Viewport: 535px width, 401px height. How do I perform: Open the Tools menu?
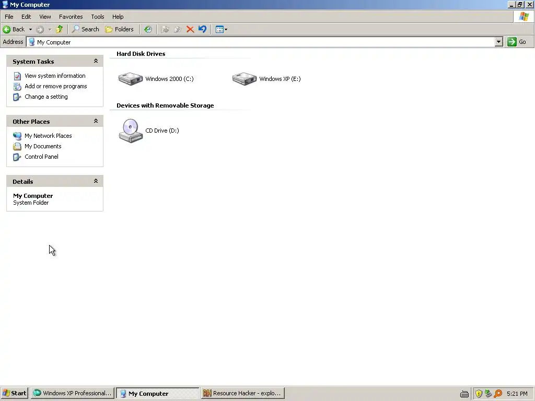98,17
